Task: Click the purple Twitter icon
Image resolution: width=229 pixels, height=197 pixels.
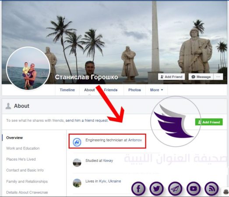Action: point(157,189)
